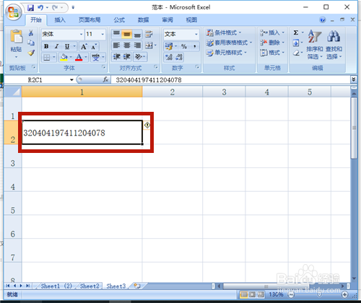
Task: Apply the yellow fill color
Action: pos(64,57)
